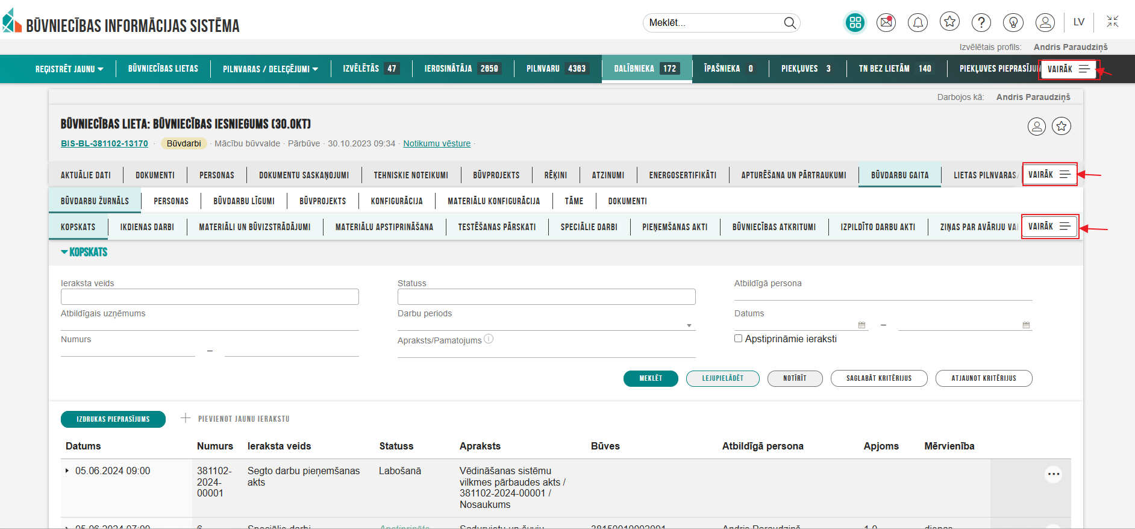Viewport: 1135px width, 529px height.
Task: Open the user profile icon in header
Action: (1045, 23)
